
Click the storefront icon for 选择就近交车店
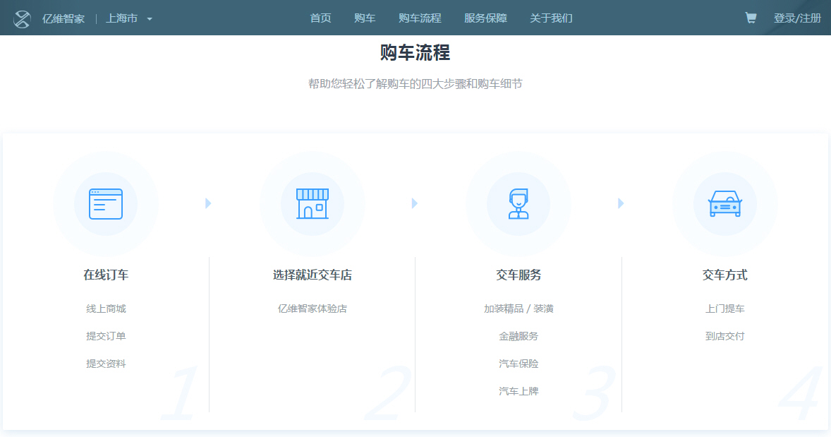click(312, 204)
